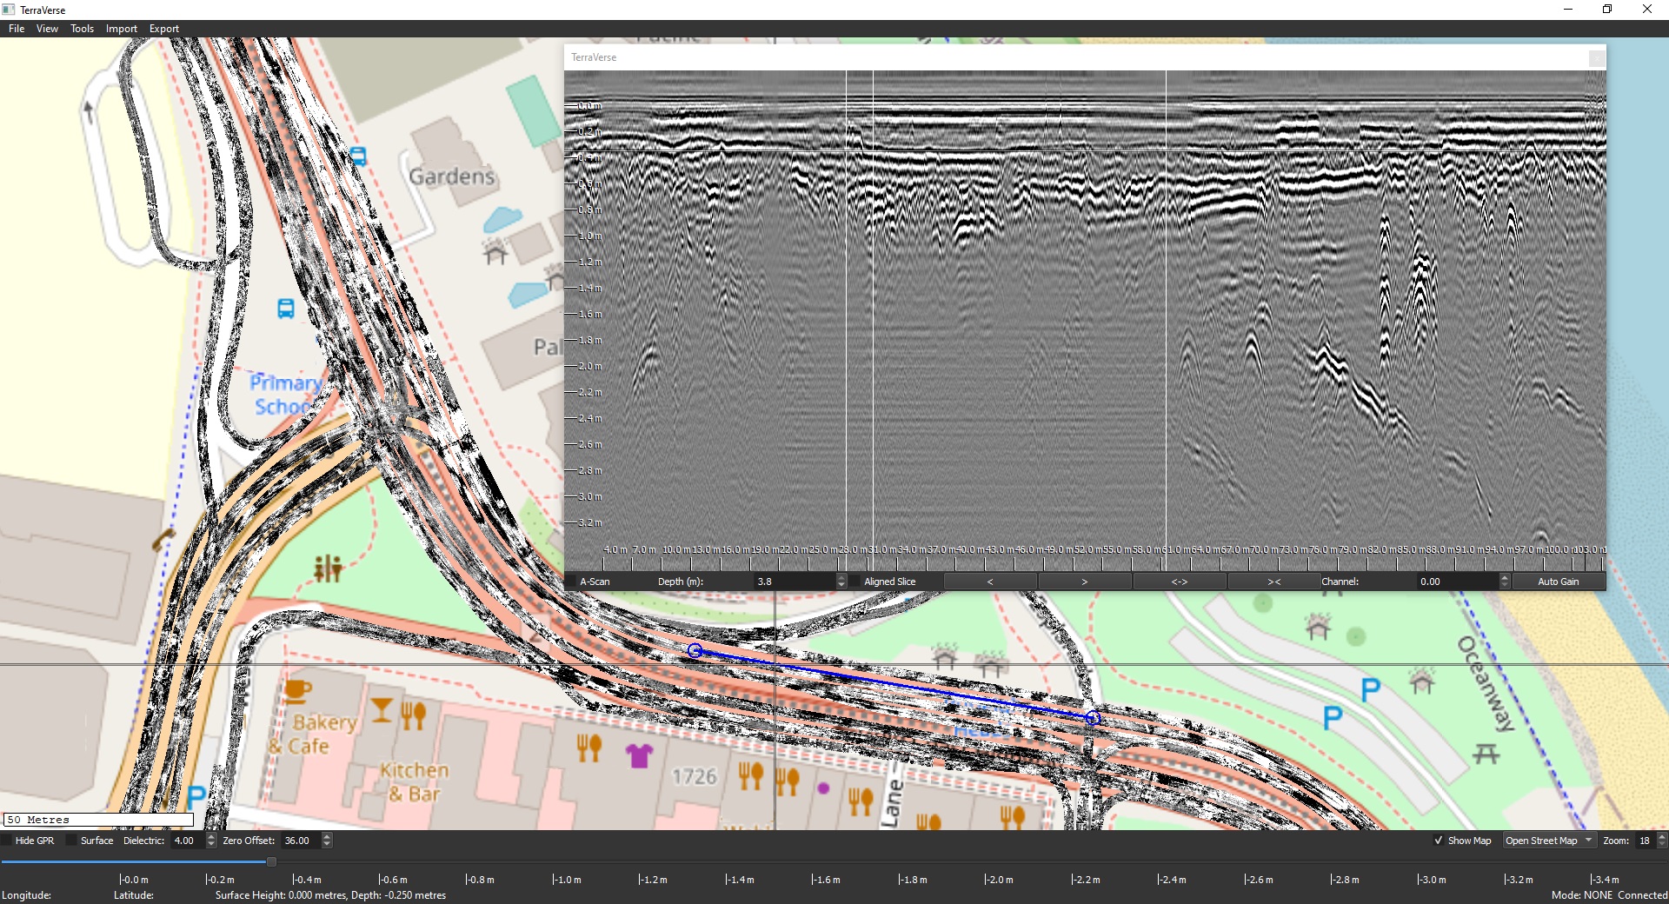The height and width of the screenshot is (904, 1669).
Task: Close the TerraVerse radargram panel
Action: [1596, 58]
